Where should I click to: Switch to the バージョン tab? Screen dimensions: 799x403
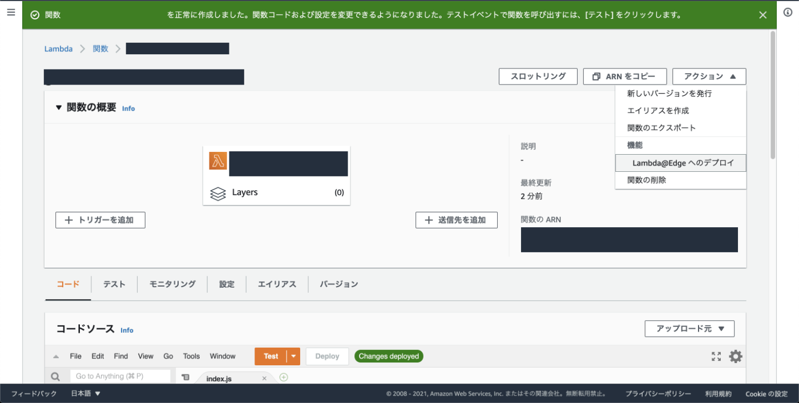click(x=339, y=284)
